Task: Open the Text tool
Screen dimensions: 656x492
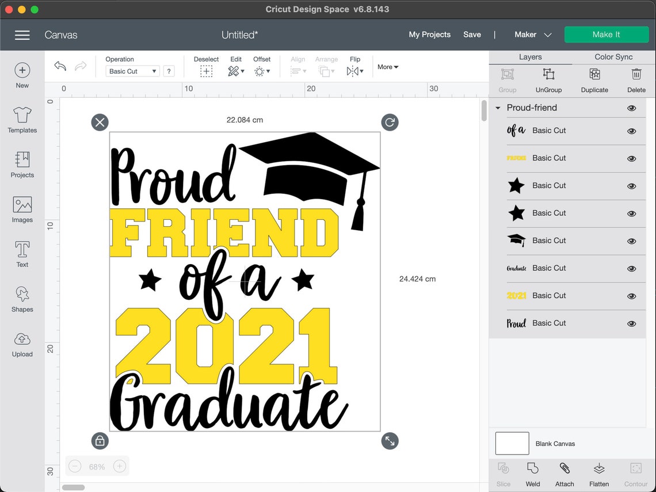Action: point(22,253)
